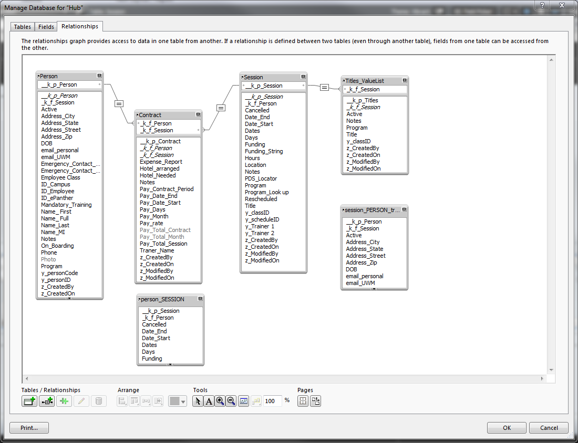
Task: Open the color fill dropdown
Action: [177, 401]
